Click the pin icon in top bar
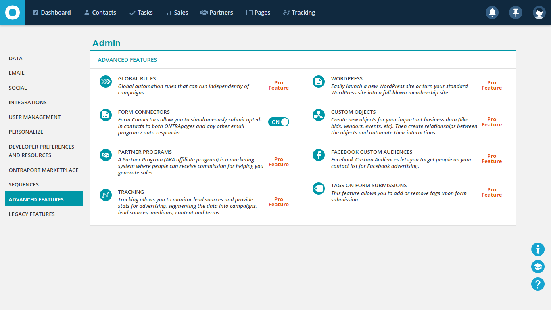 516,13
